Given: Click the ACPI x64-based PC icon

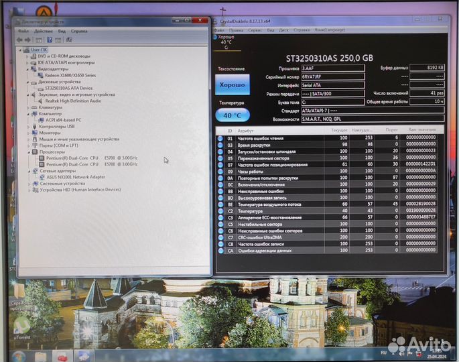Looking at the screenshot, I should coord(42,120).
